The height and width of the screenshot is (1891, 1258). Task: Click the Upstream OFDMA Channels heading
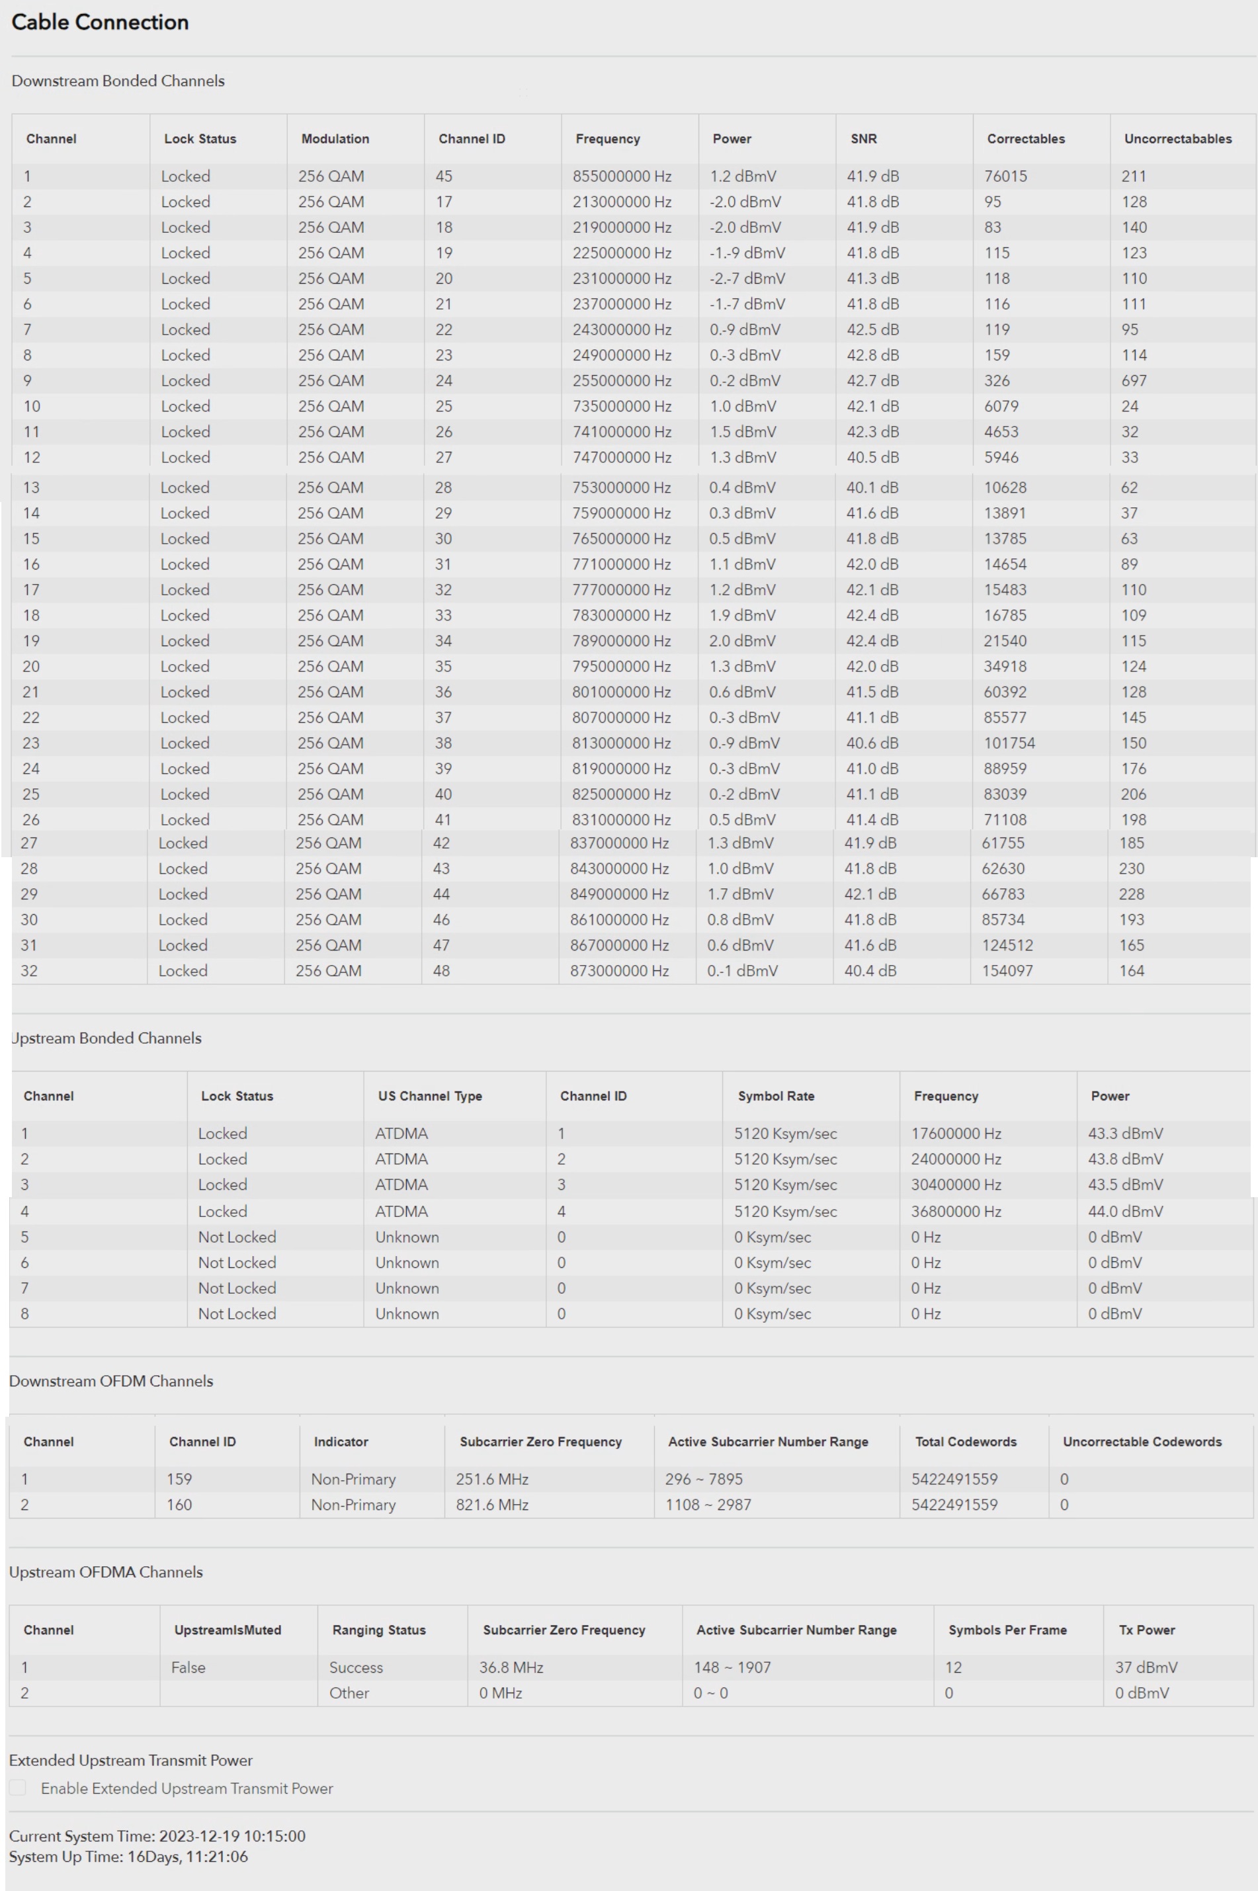pyautogui.click(x=105, y=1572)
